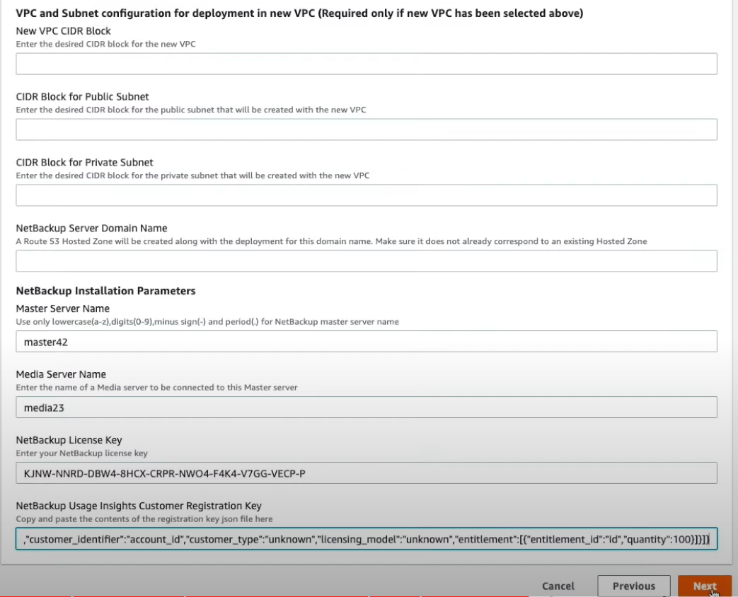Screen dimensions: 738x597
Task: Click the 'CIDR Block for Public Subnet' label
Action: [82, 97]
